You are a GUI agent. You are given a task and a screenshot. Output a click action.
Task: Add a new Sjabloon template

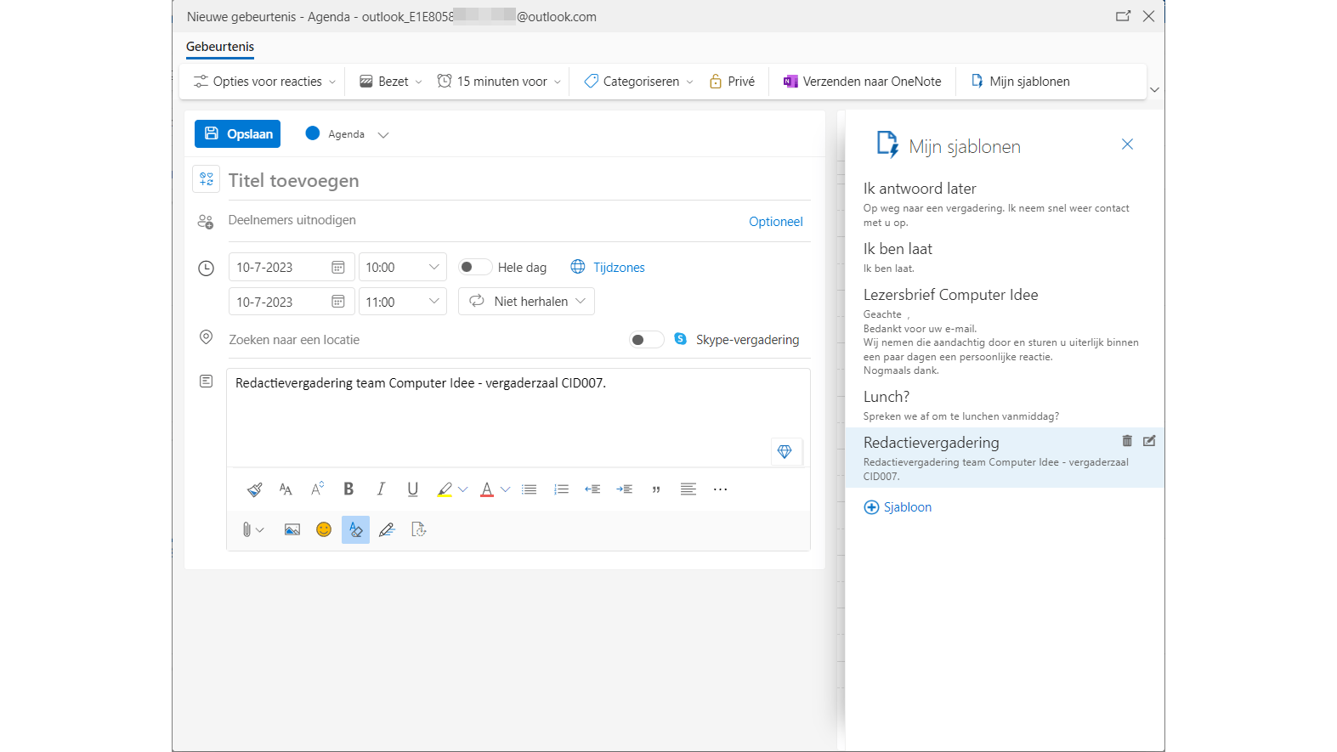(x=898, y=507)
